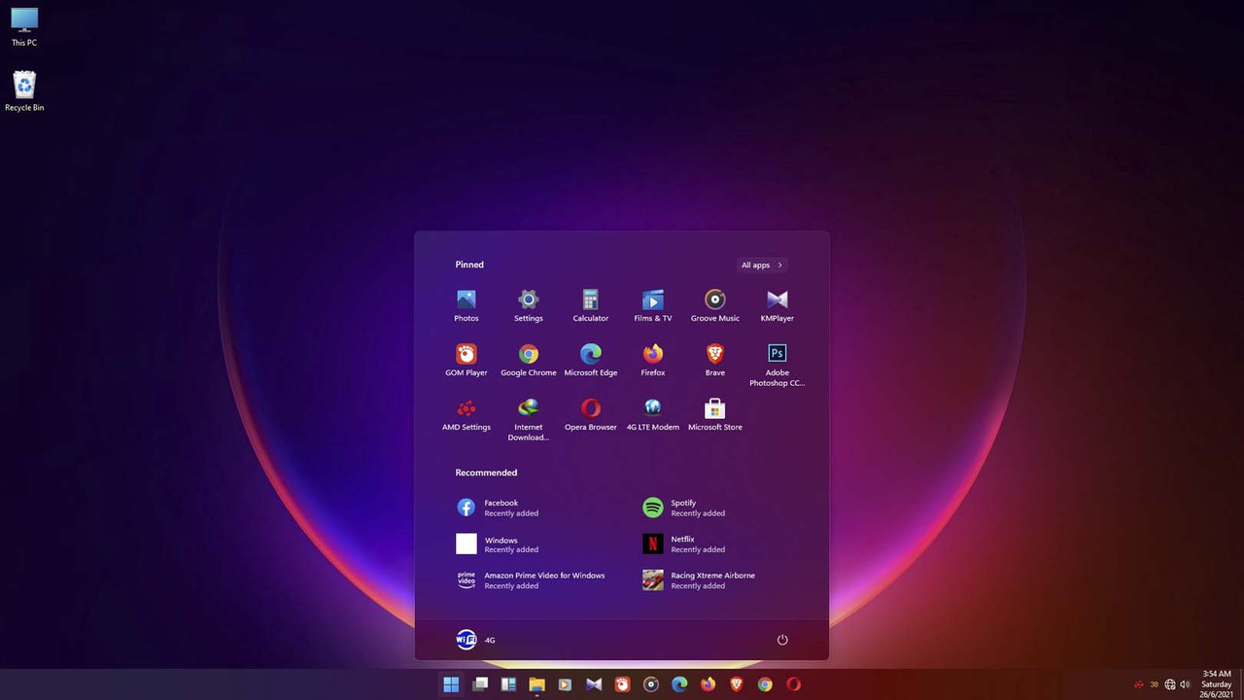
Task: Open the taskbar media player icon
Action: pos(565,684)
